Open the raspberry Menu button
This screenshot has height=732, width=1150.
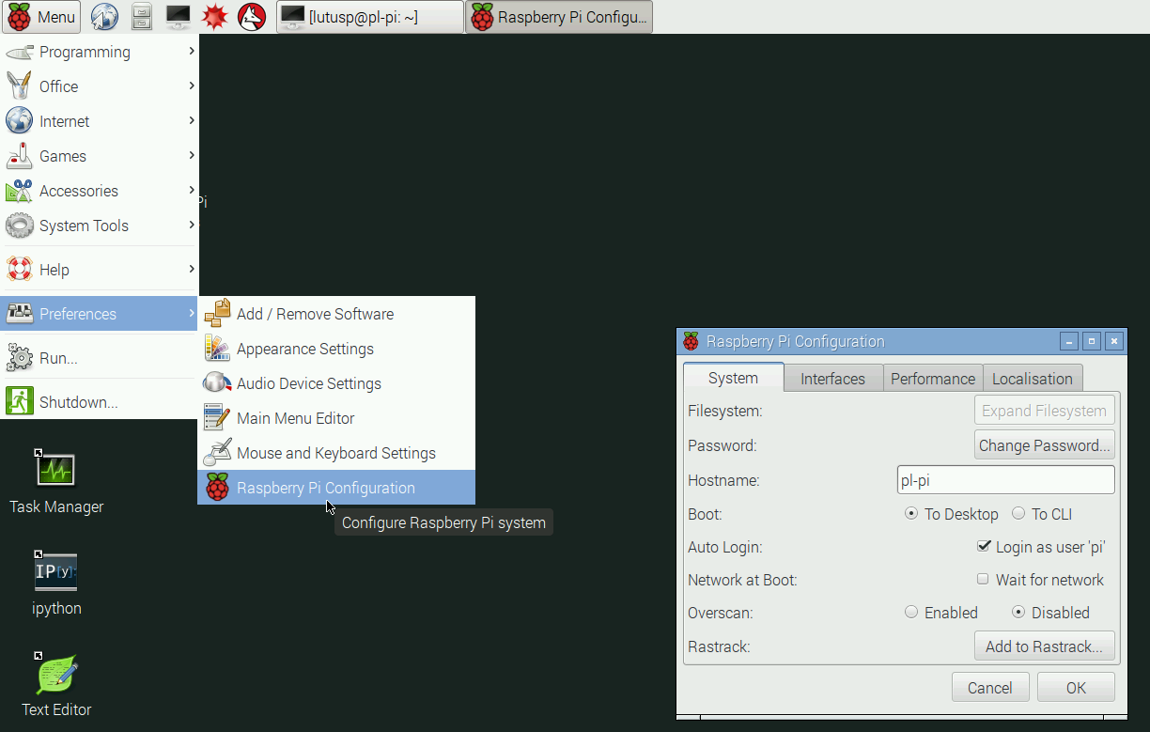41,17
